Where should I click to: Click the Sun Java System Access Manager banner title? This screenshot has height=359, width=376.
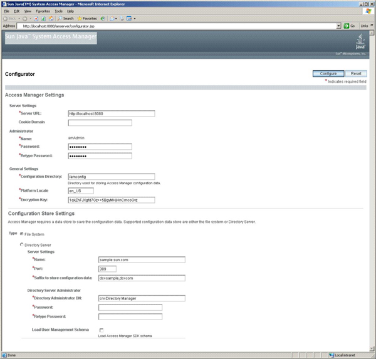coord(51,36)
